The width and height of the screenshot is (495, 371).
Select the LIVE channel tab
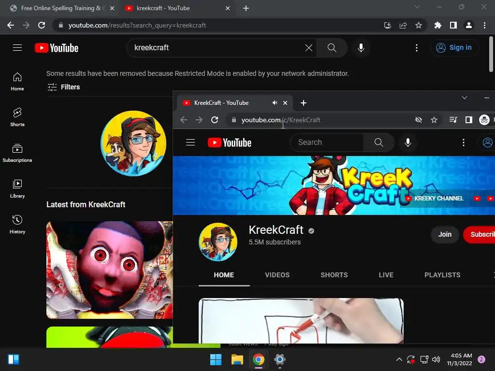(386, 275)
